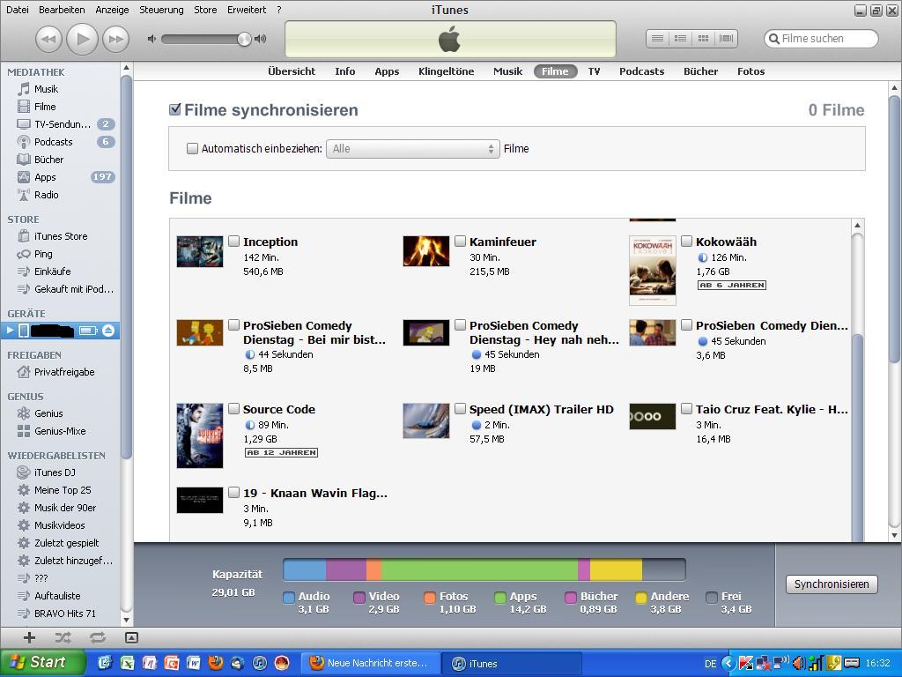Open the Meine Top 25 playlist
The image size is (902, 677).
[x=63, y=490]
